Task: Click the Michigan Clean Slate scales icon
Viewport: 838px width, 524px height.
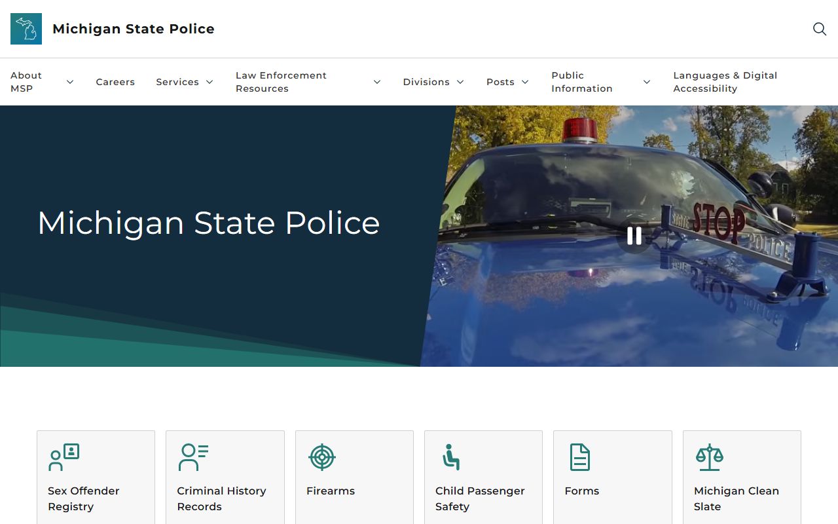Action: pyautogui.click(x=710, y=457)
